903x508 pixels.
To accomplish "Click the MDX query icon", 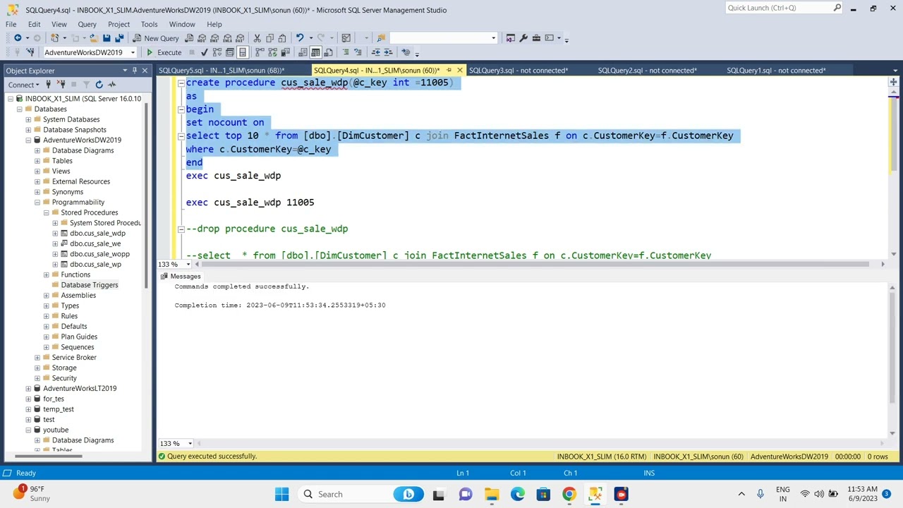I will click(x=202, y=38).
